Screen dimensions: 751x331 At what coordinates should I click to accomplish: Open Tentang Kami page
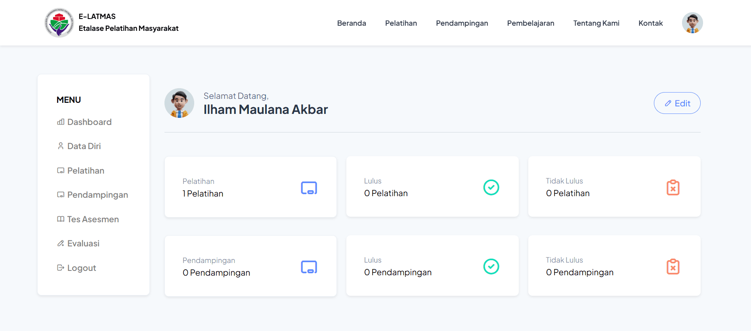pyautogui.click(x=596, y=23)
